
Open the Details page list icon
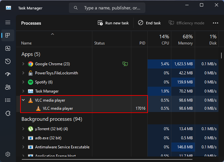tap(8, 100)
